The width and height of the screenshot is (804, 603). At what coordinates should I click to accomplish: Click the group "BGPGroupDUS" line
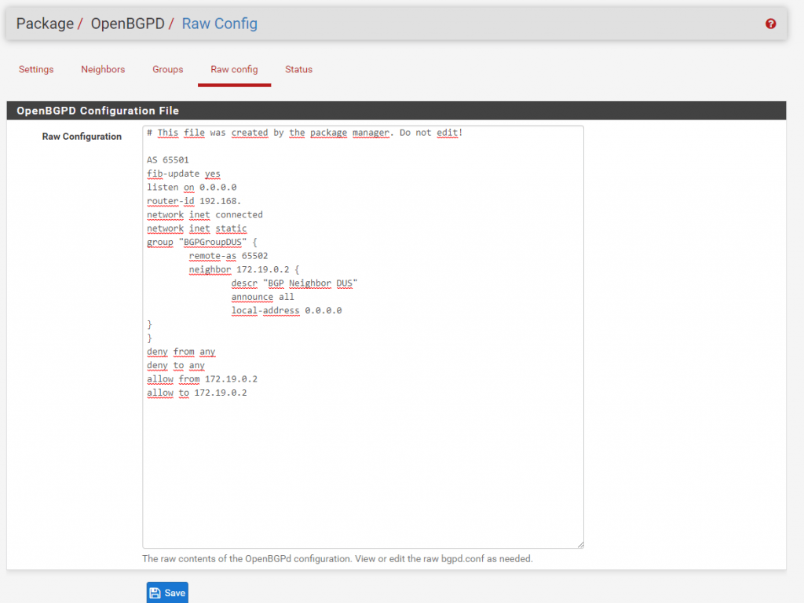[x=202, y=242]
